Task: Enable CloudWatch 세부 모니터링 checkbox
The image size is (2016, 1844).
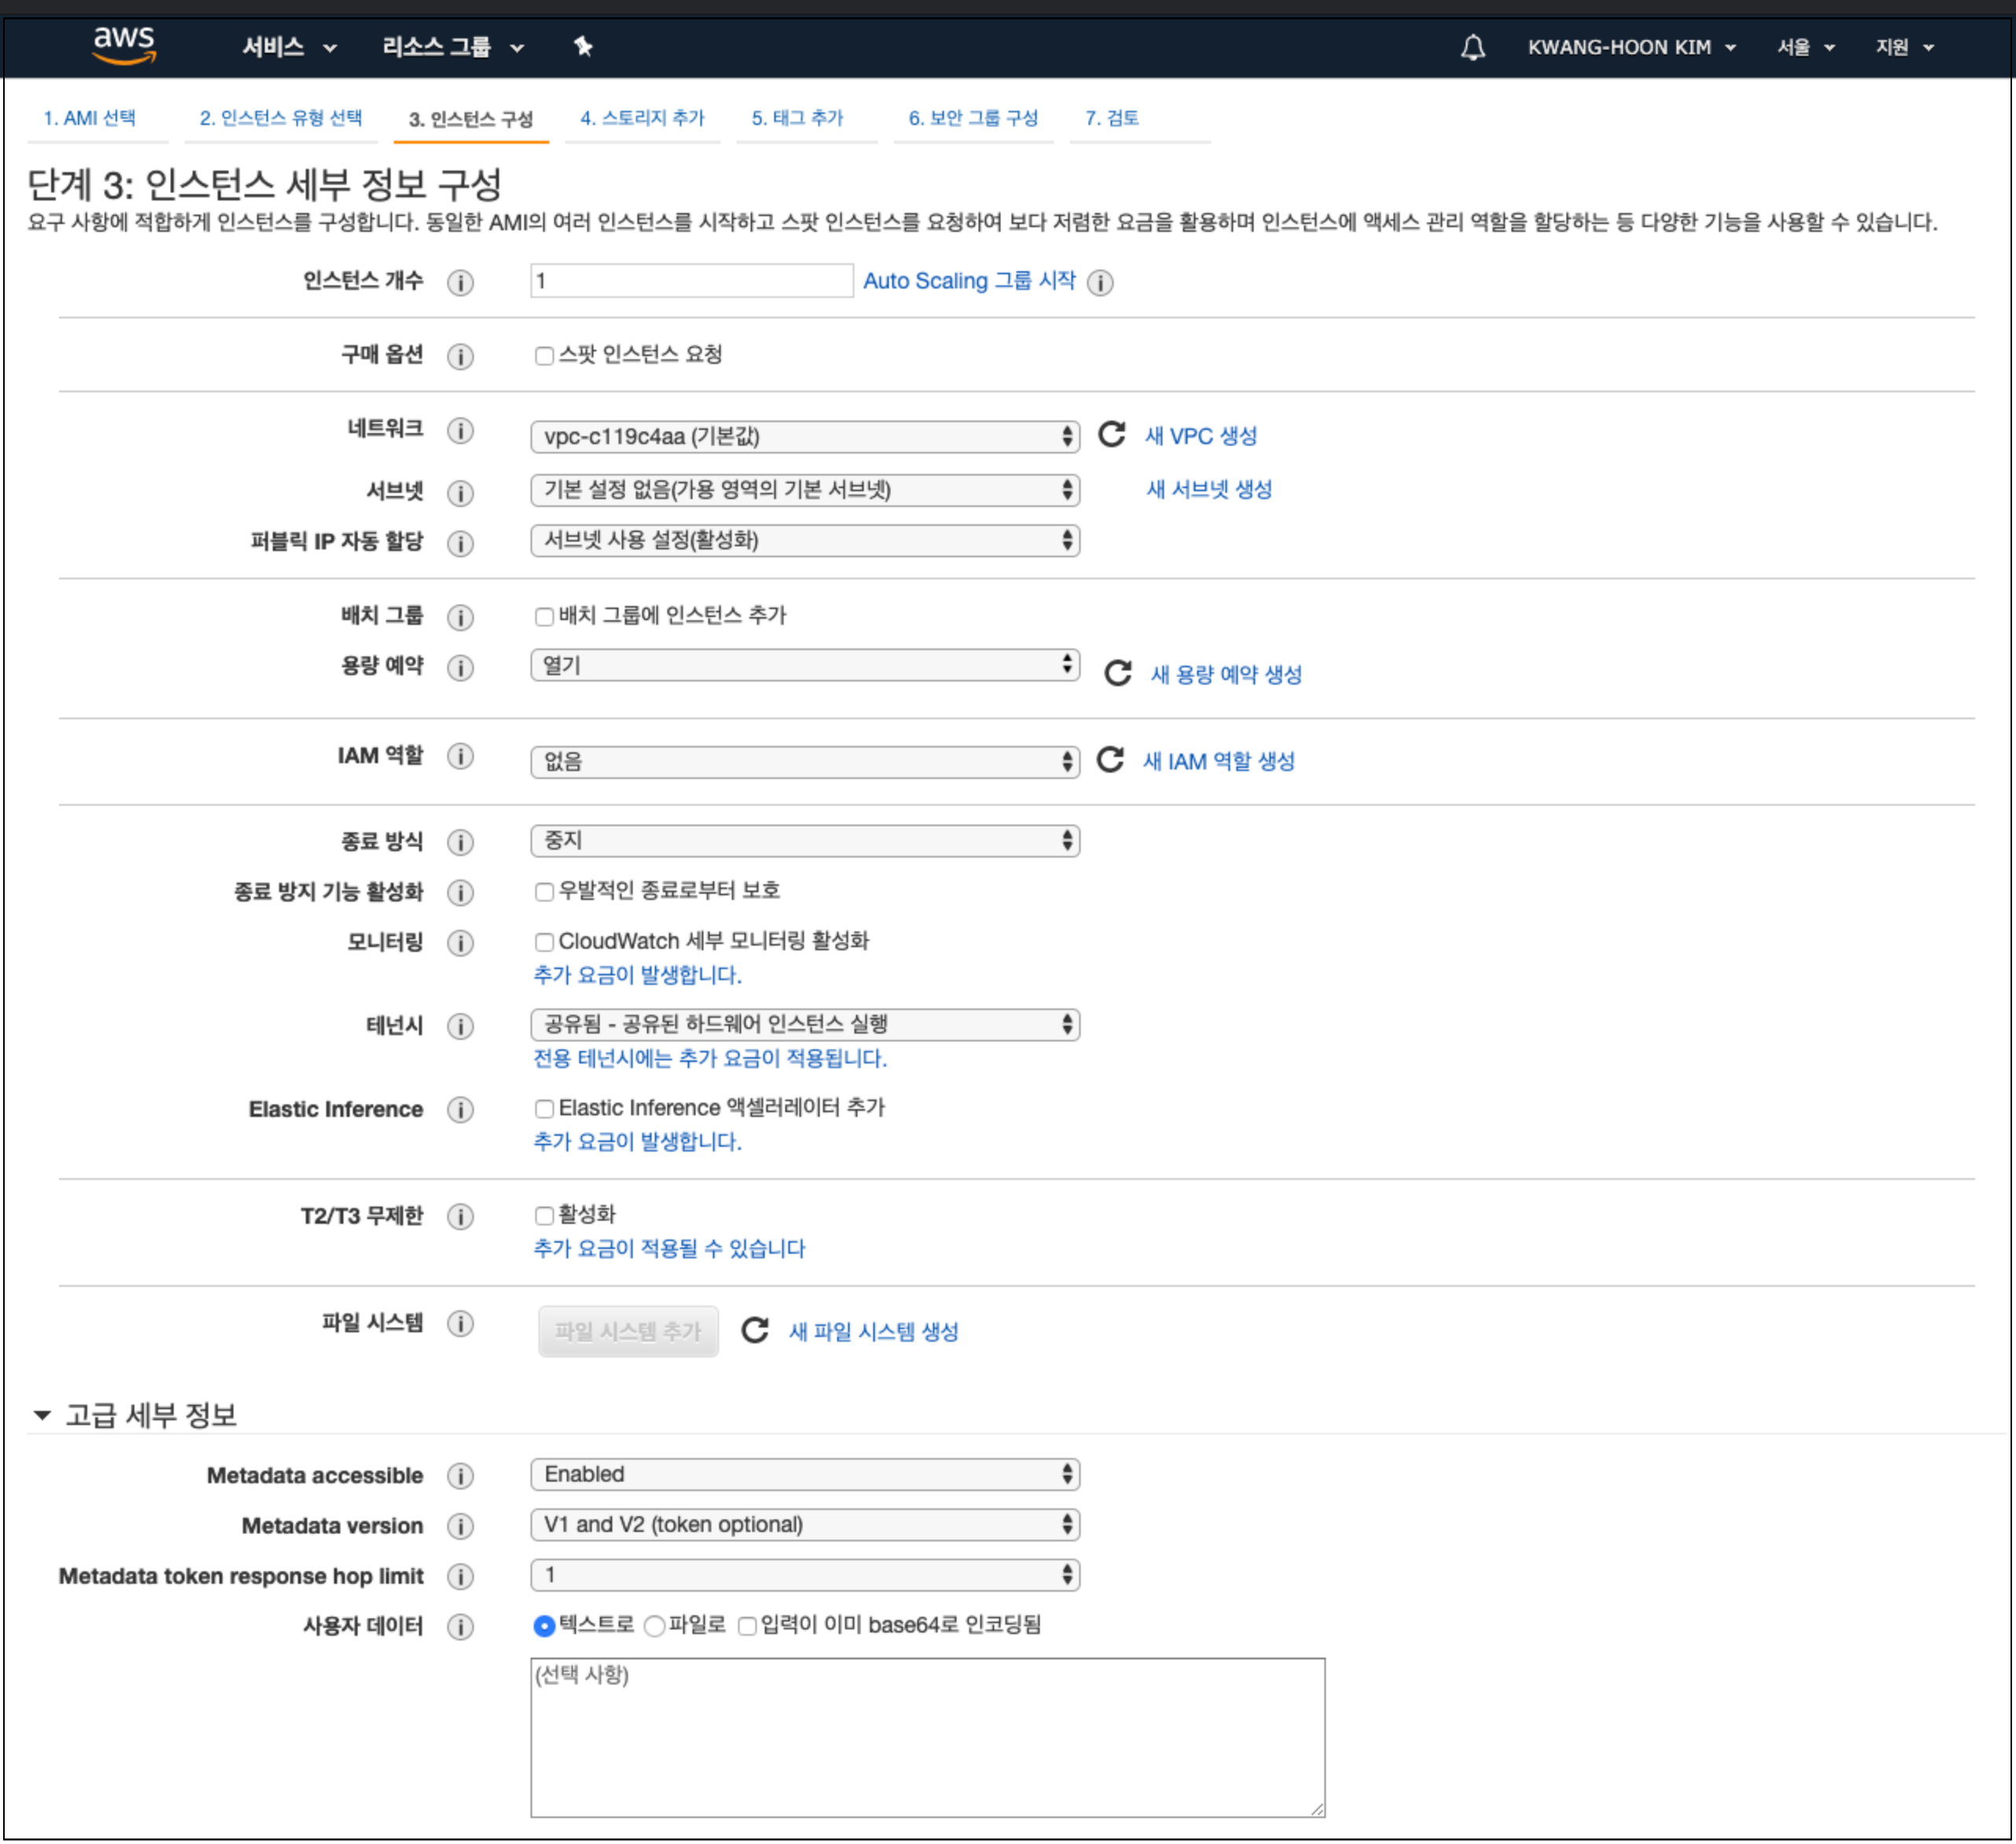Action: click(x=544, y=942)
